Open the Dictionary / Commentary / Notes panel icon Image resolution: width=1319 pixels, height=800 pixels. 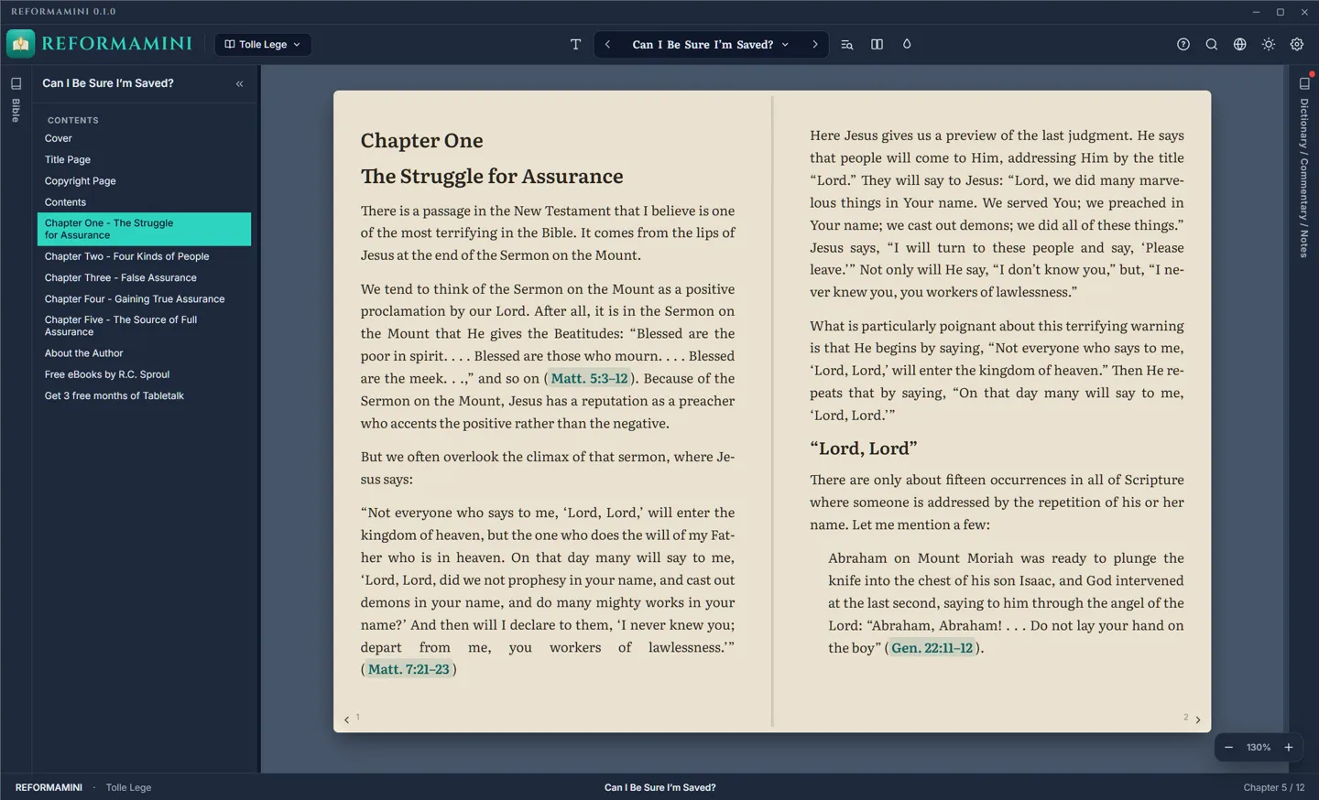(1304, 83)
